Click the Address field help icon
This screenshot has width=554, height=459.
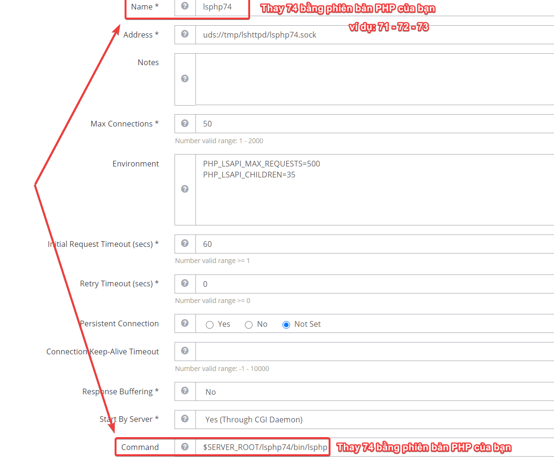[185, 35]
